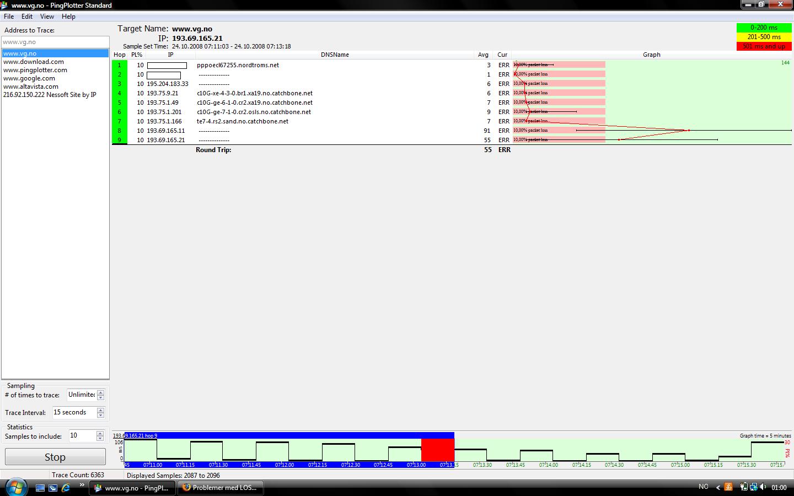Select www.download.com in the address list
Viewport: 794px width, 496px height.
34,62
